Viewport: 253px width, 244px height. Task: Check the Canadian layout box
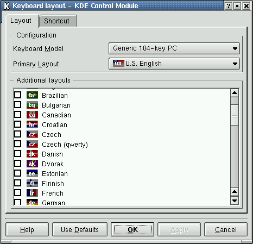pos(18,114)
